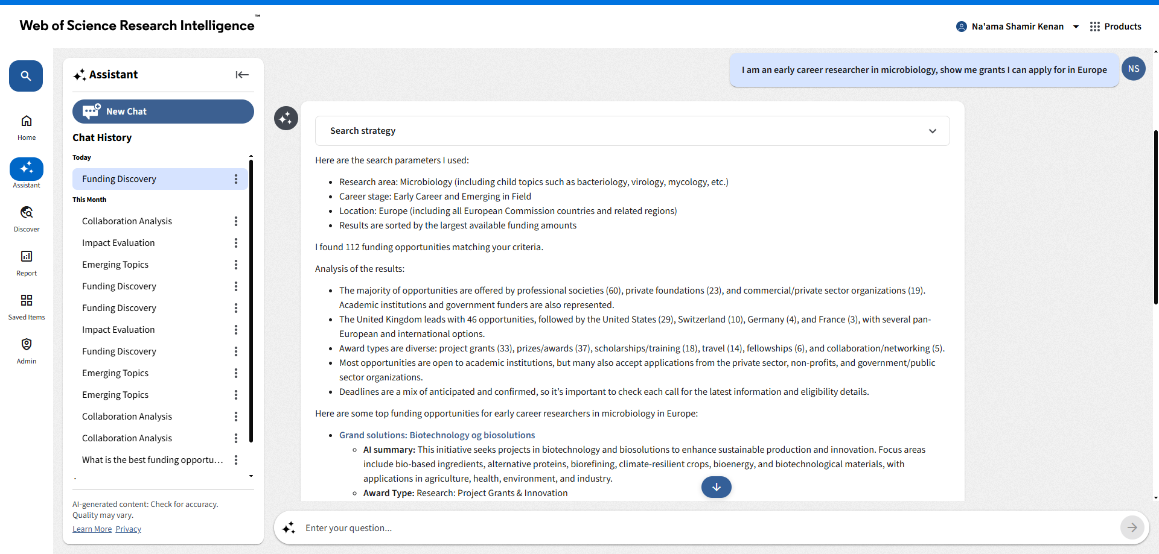Click the scroll-to-bottom arrow button
Image resolution: width=1159 pixels, height=554 pixels.
(717, 487)
